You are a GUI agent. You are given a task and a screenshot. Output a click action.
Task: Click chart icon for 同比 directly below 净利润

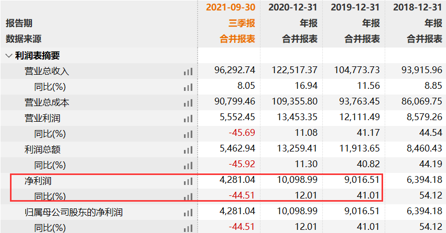click(188, 196)
